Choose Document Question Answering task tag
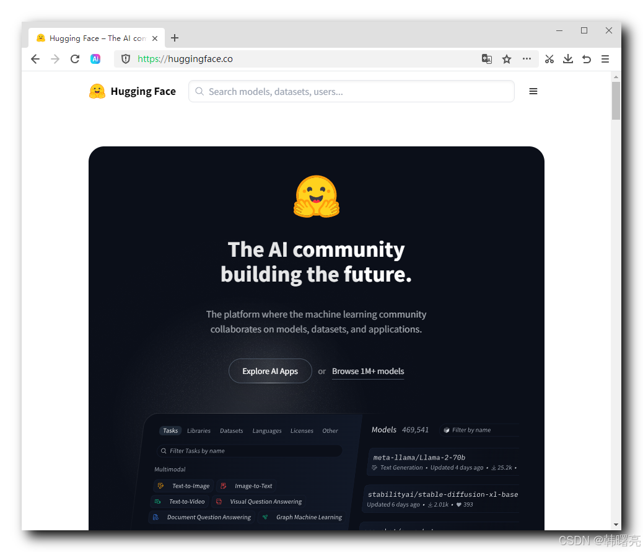The height and width of the screenshot is (552, 643). [x=202, y=517]
